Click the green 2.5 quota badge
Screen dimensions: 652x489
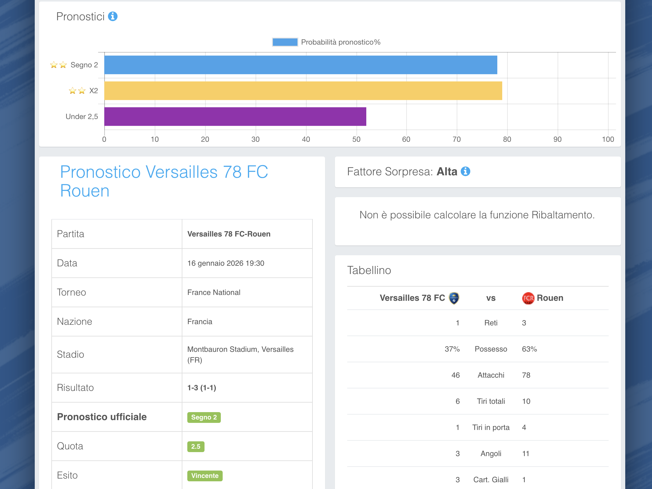pyautogui.click(x=196, y=447)
